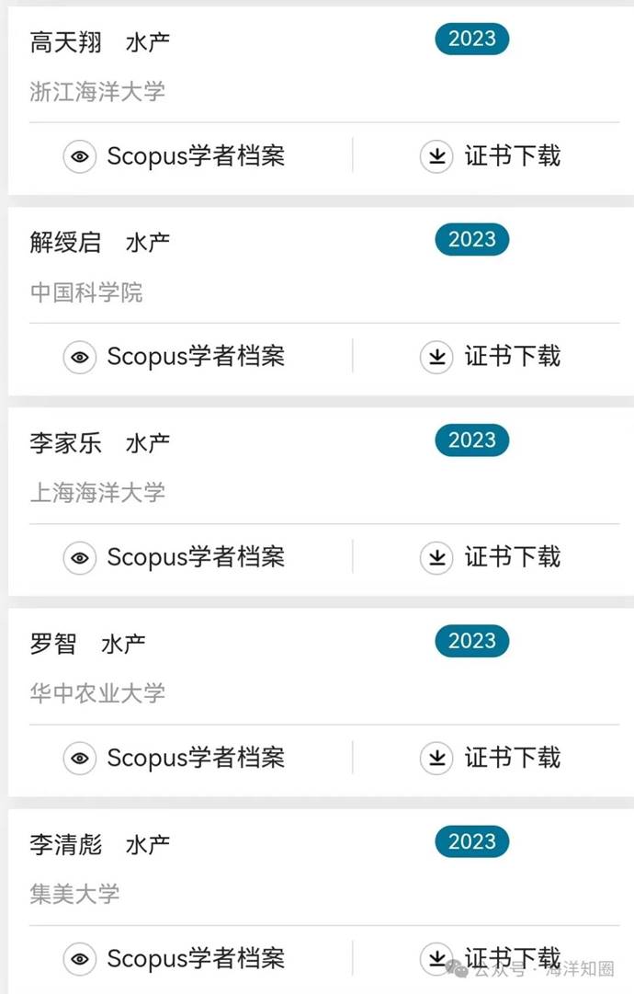Click 浙江海洋大学 affiliation text

[97, 92]
